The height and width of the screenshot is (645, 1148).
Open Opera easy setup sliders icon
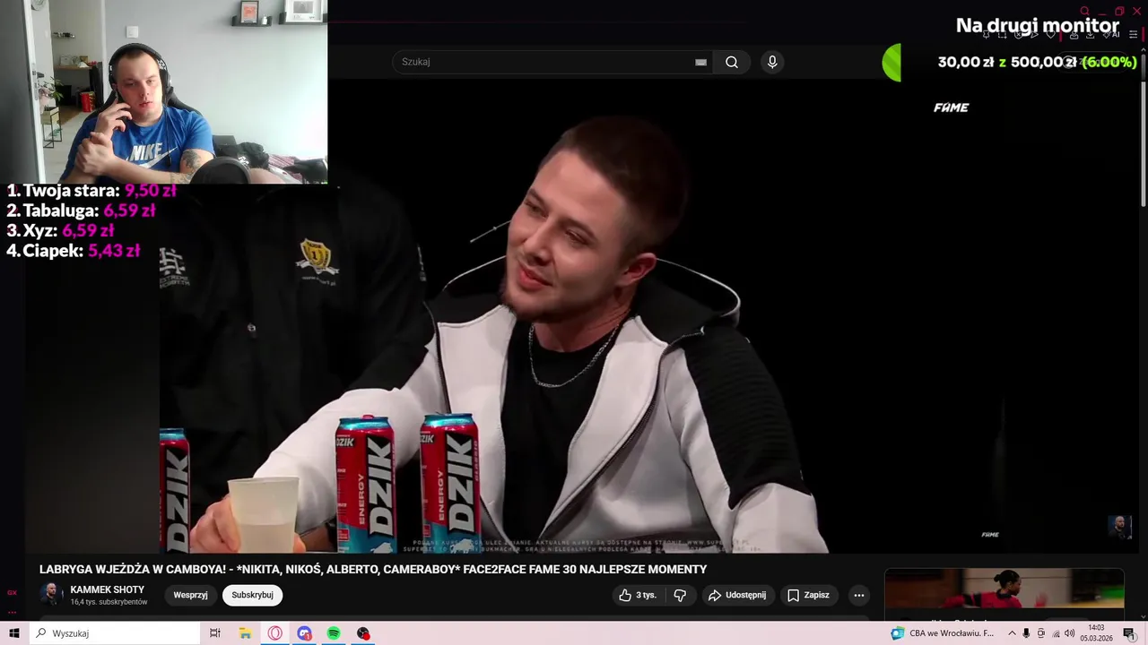pyautogui.click(x=1133, y=35)
